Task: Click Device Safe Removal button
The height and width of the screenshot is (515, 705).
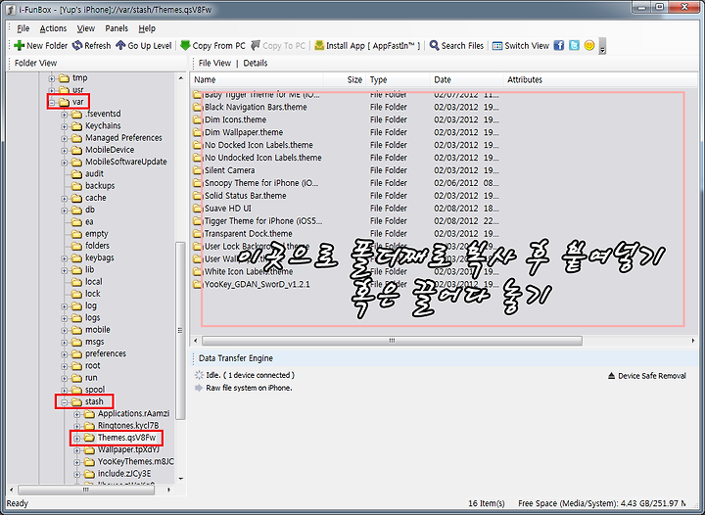Action: pyautogui.click(x=647, y=376)
